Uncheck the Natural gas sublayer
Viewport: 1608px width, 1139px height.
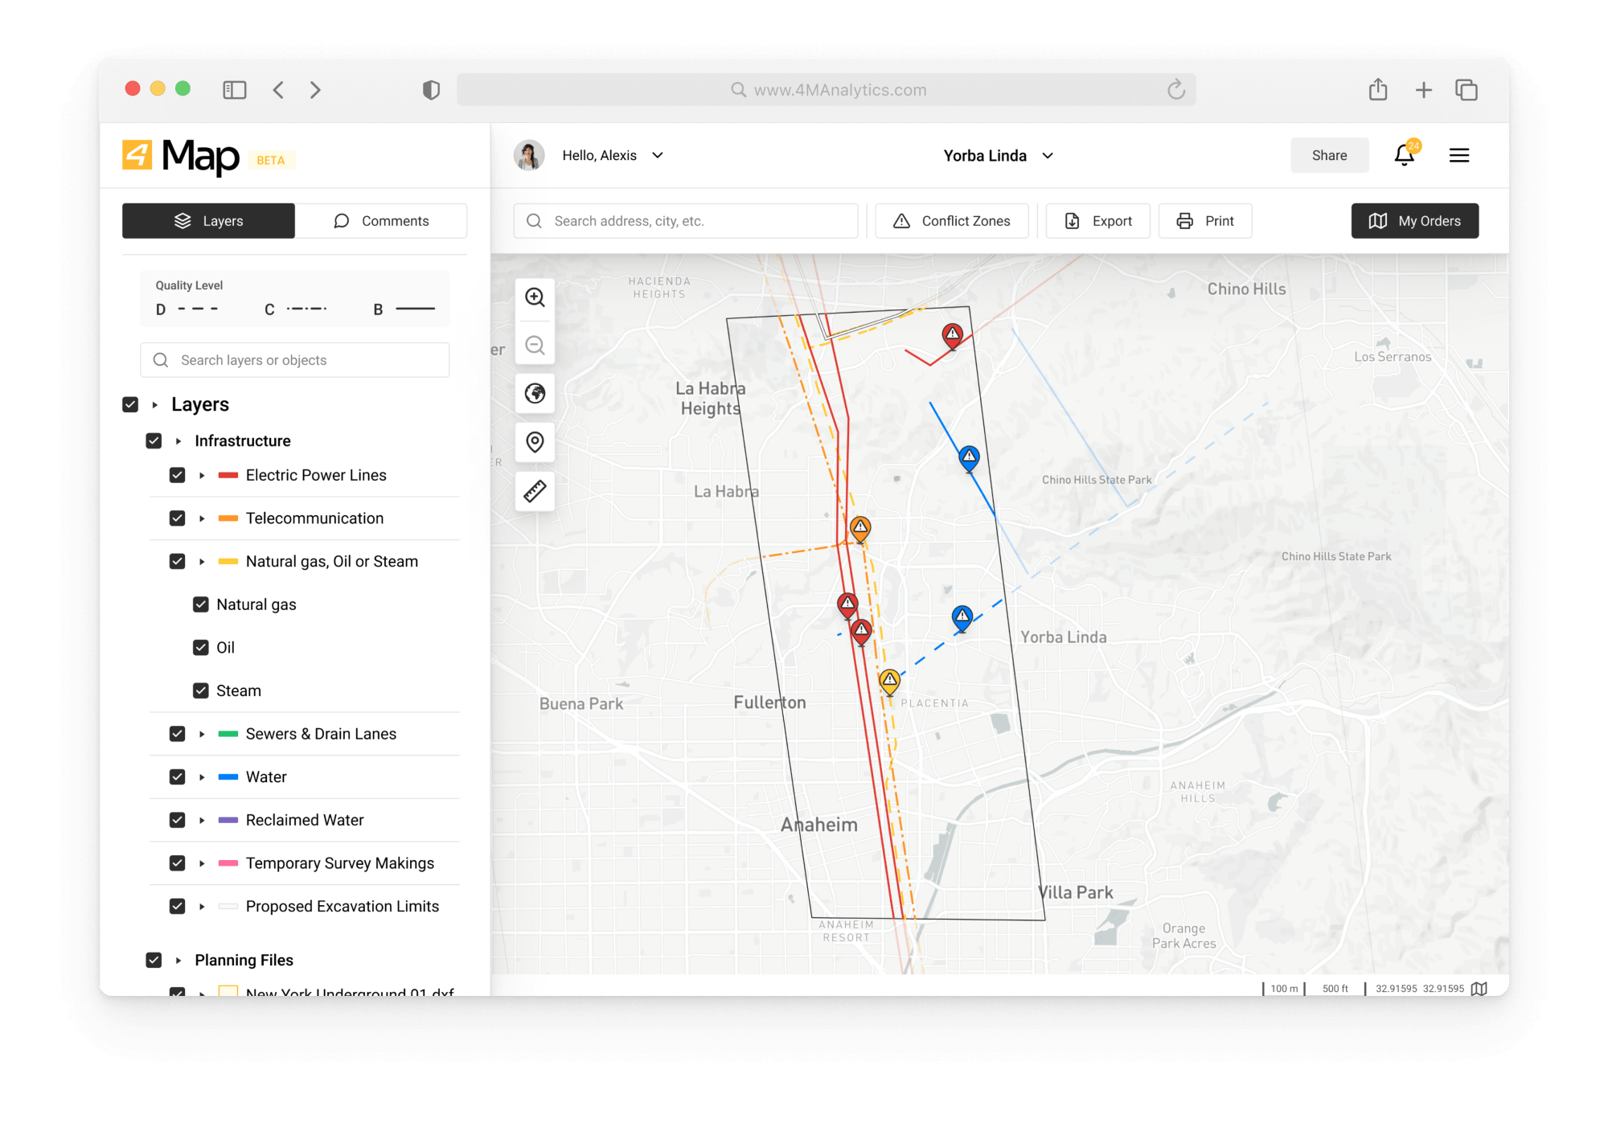click(199, 604)
